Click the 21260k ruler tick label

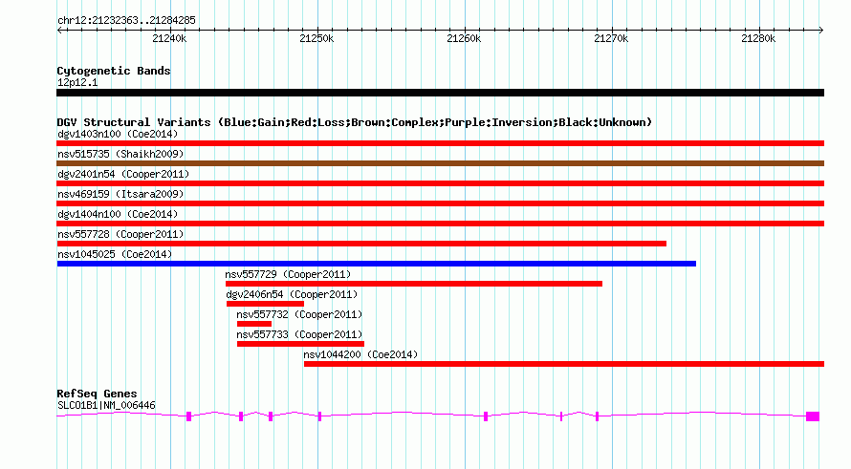click(464, 38)
